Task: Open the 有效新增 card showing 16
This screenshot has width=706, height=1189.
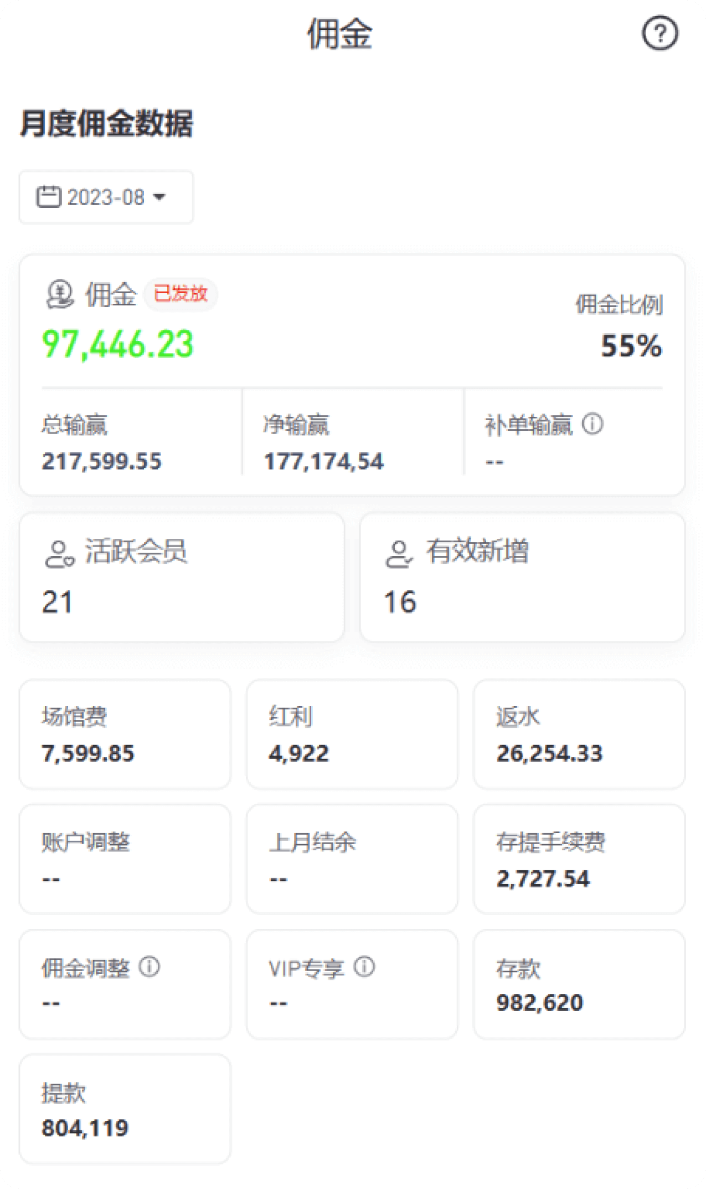Action: [522, 577]
